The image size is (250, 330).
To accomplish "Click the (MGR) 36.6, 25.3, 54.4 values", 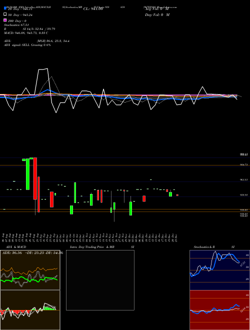I will [53, 41].
